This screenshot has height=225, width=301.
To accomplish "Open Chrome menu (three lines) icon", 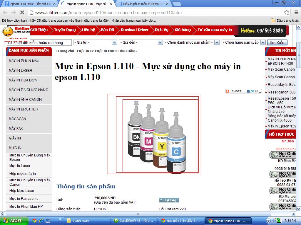I will tap(296, 13).
